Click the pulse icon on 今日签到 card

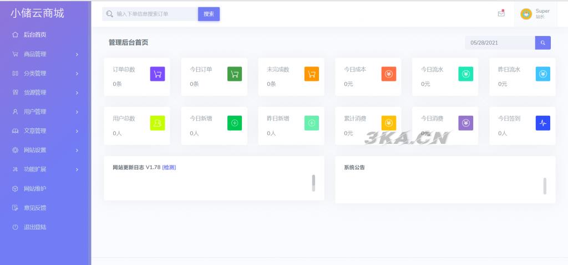[543, 123]
